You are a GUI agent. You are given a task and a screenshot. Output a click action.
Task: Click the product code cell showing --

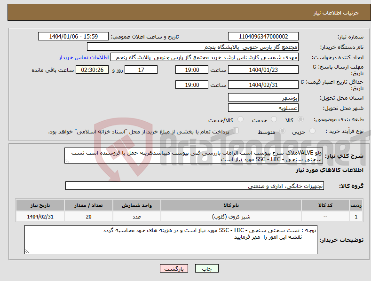pyautogui.click(x=325, y=217)
